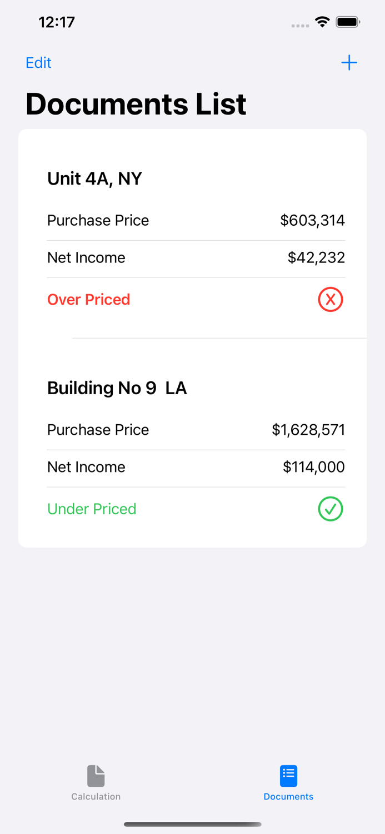Open the Unit 4A, NY document

tap(94, 178)
